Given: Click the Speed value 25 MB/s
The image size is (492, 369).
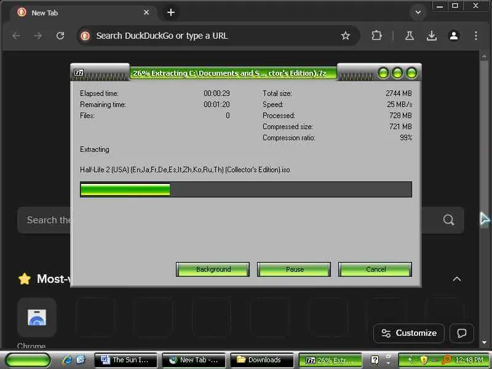Looking at the screenshot, I should 399,105.
